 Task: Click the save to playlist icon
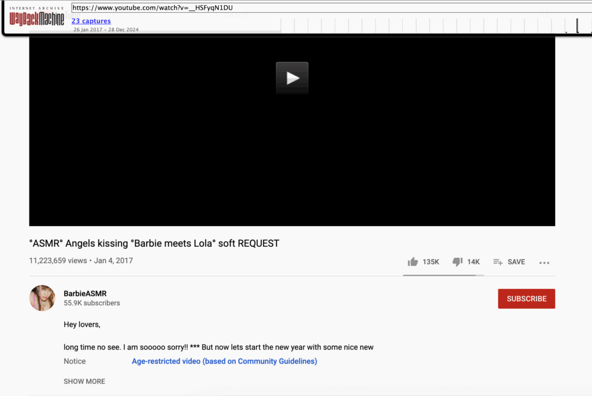pyautogui.click(x=497, y=262)
